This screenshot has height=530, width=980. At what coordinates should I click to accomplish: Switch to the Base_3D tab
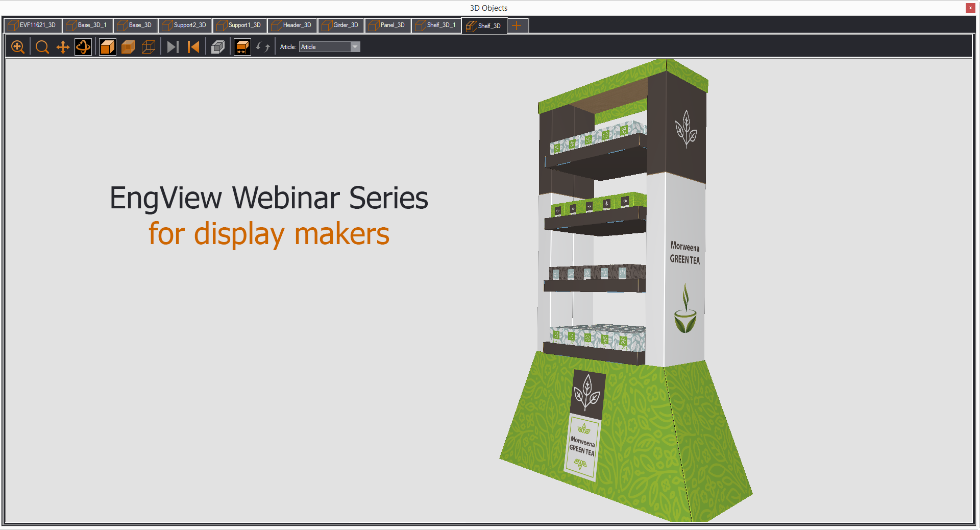tap(135, 25)
